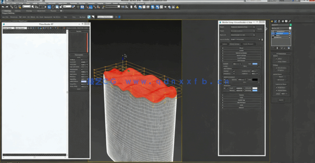Viewport: 315px width, 163px height.
Task: Toggle Inside Points checkbox
Action: 277,87
